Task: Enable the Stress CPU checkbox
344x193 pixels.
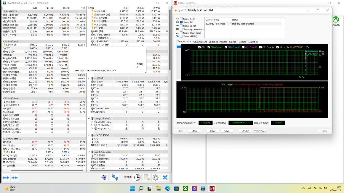Action: (181, 19)
